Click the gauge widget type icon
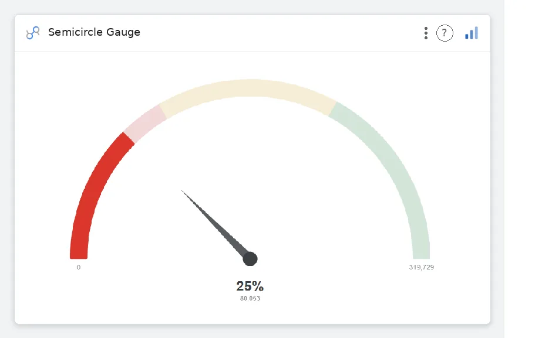Image resolution: width=542 pixels, height=338 pixels. (x=33, y=33)
